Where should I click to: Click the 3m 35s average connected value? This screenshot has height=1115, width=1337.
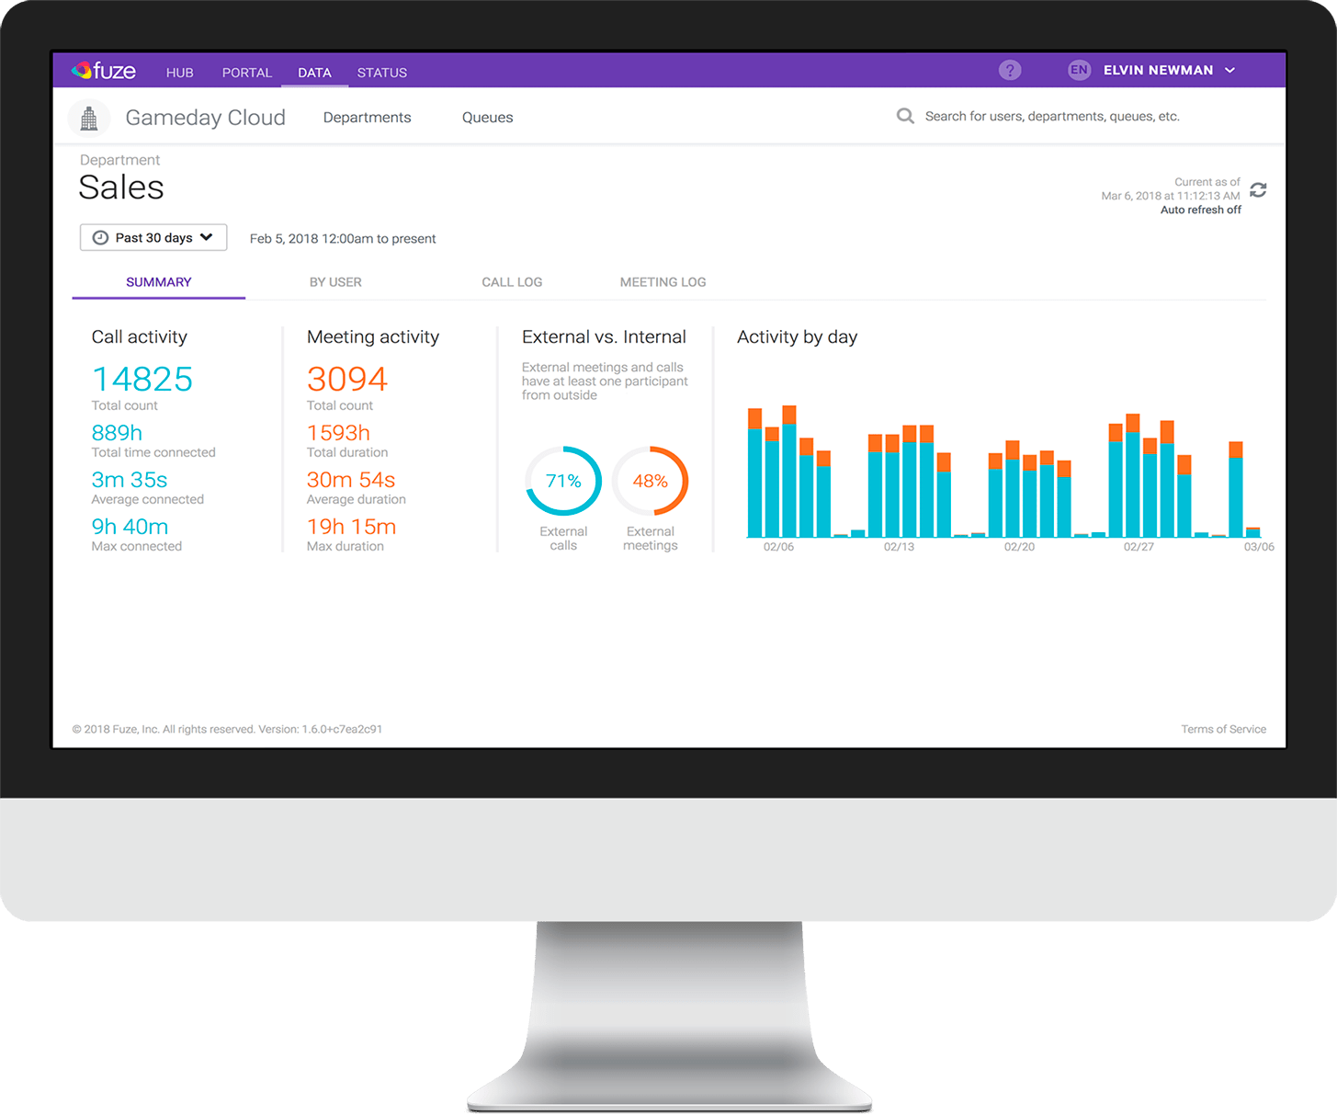pos(130,480)
